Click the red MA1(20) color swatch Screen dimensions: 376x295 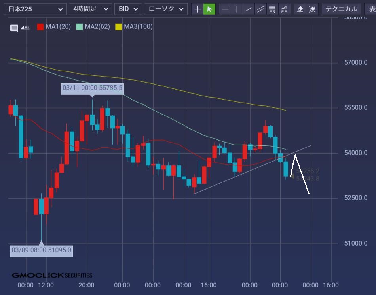pyautogui.click(x=40, y=27)
